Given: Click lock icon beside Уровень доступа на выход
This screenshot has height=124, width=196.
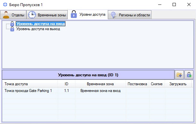Looking at the screenshot, I should (12, 29).
